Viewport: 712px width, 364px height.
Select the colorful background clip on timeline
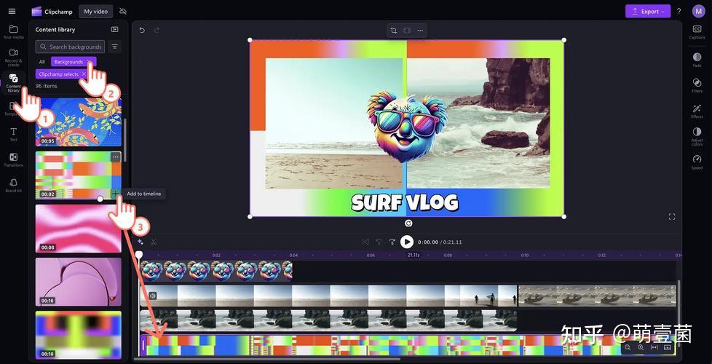pyautogui.click(x=408, y=345)
